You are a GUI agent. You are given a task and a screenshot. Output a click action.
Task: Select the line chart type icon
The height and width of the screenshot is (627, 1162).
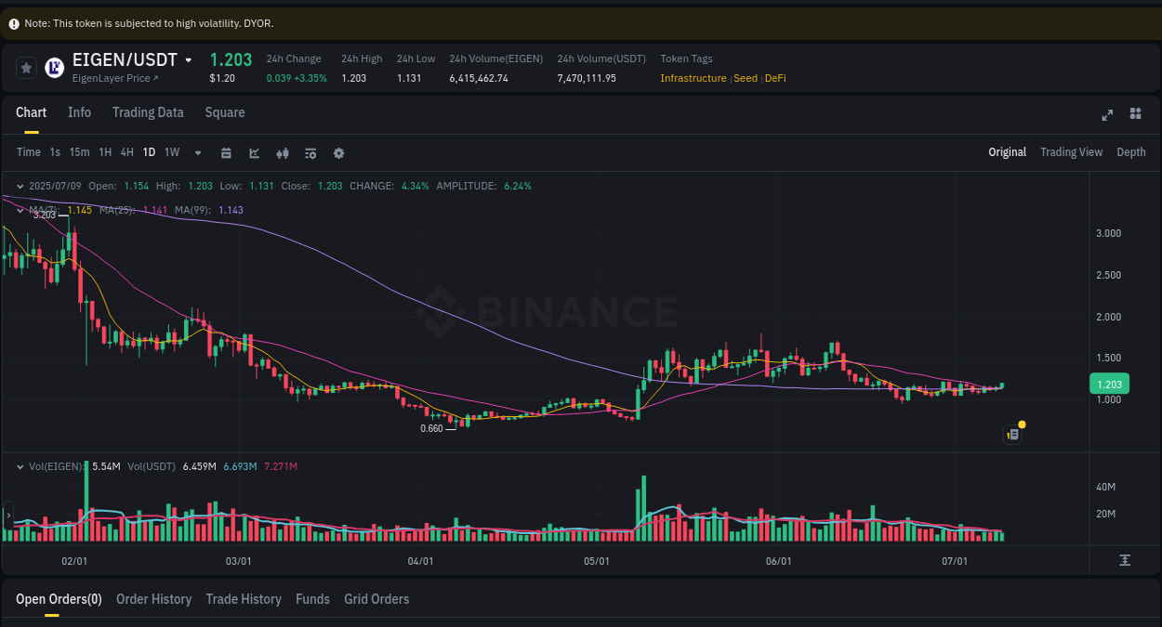click(254, 152)
